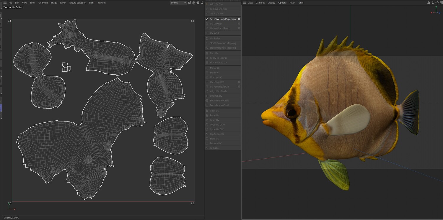The width and height of the screenshot is (443, 220).
Task: Open the Paint menu
Action: coord(92,3)
